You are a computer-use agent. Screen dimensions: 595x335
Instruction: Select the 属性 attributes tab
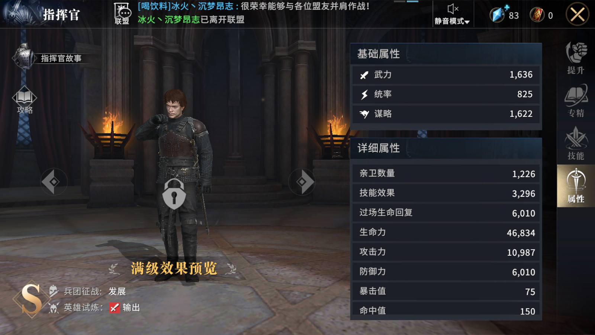[576, 186]
